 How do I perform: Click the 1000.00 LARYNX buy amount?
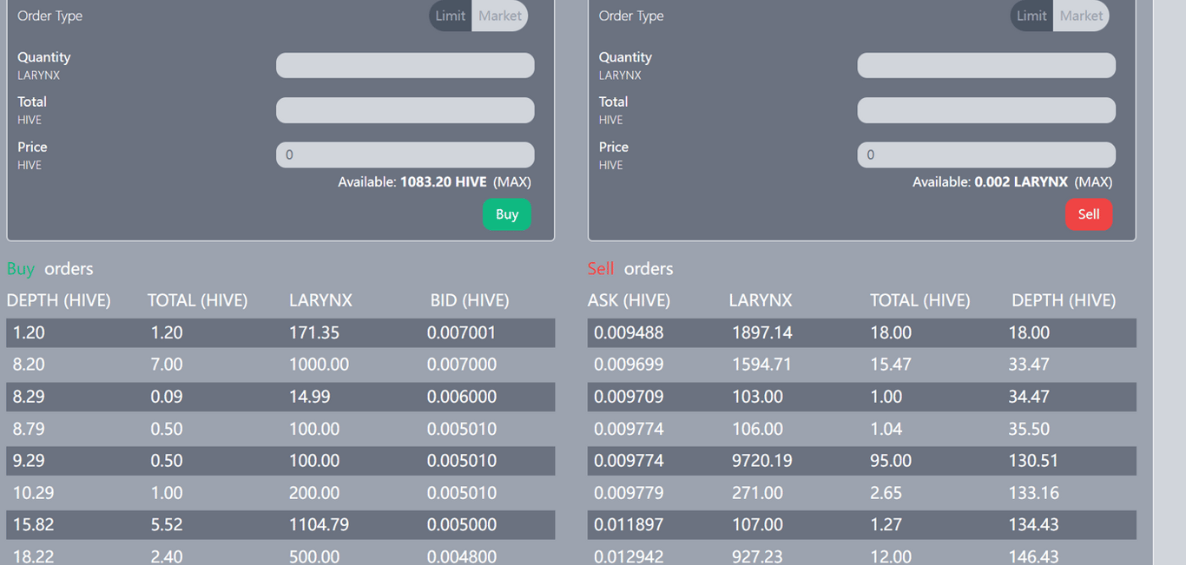[319, 365]
